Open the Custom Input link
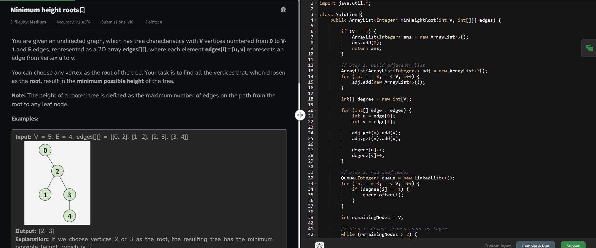The height and width of the screenshot is (248, 596). (497, 246)
